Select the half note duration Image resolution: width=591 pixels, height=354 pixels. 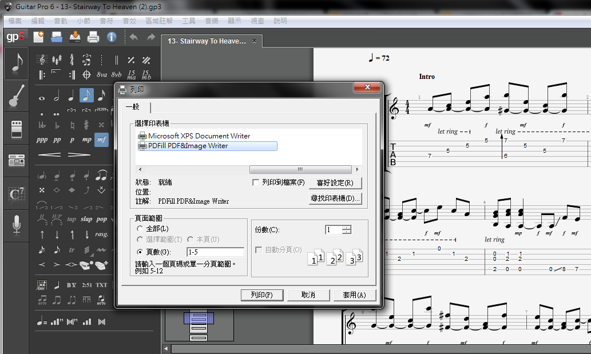57,96
